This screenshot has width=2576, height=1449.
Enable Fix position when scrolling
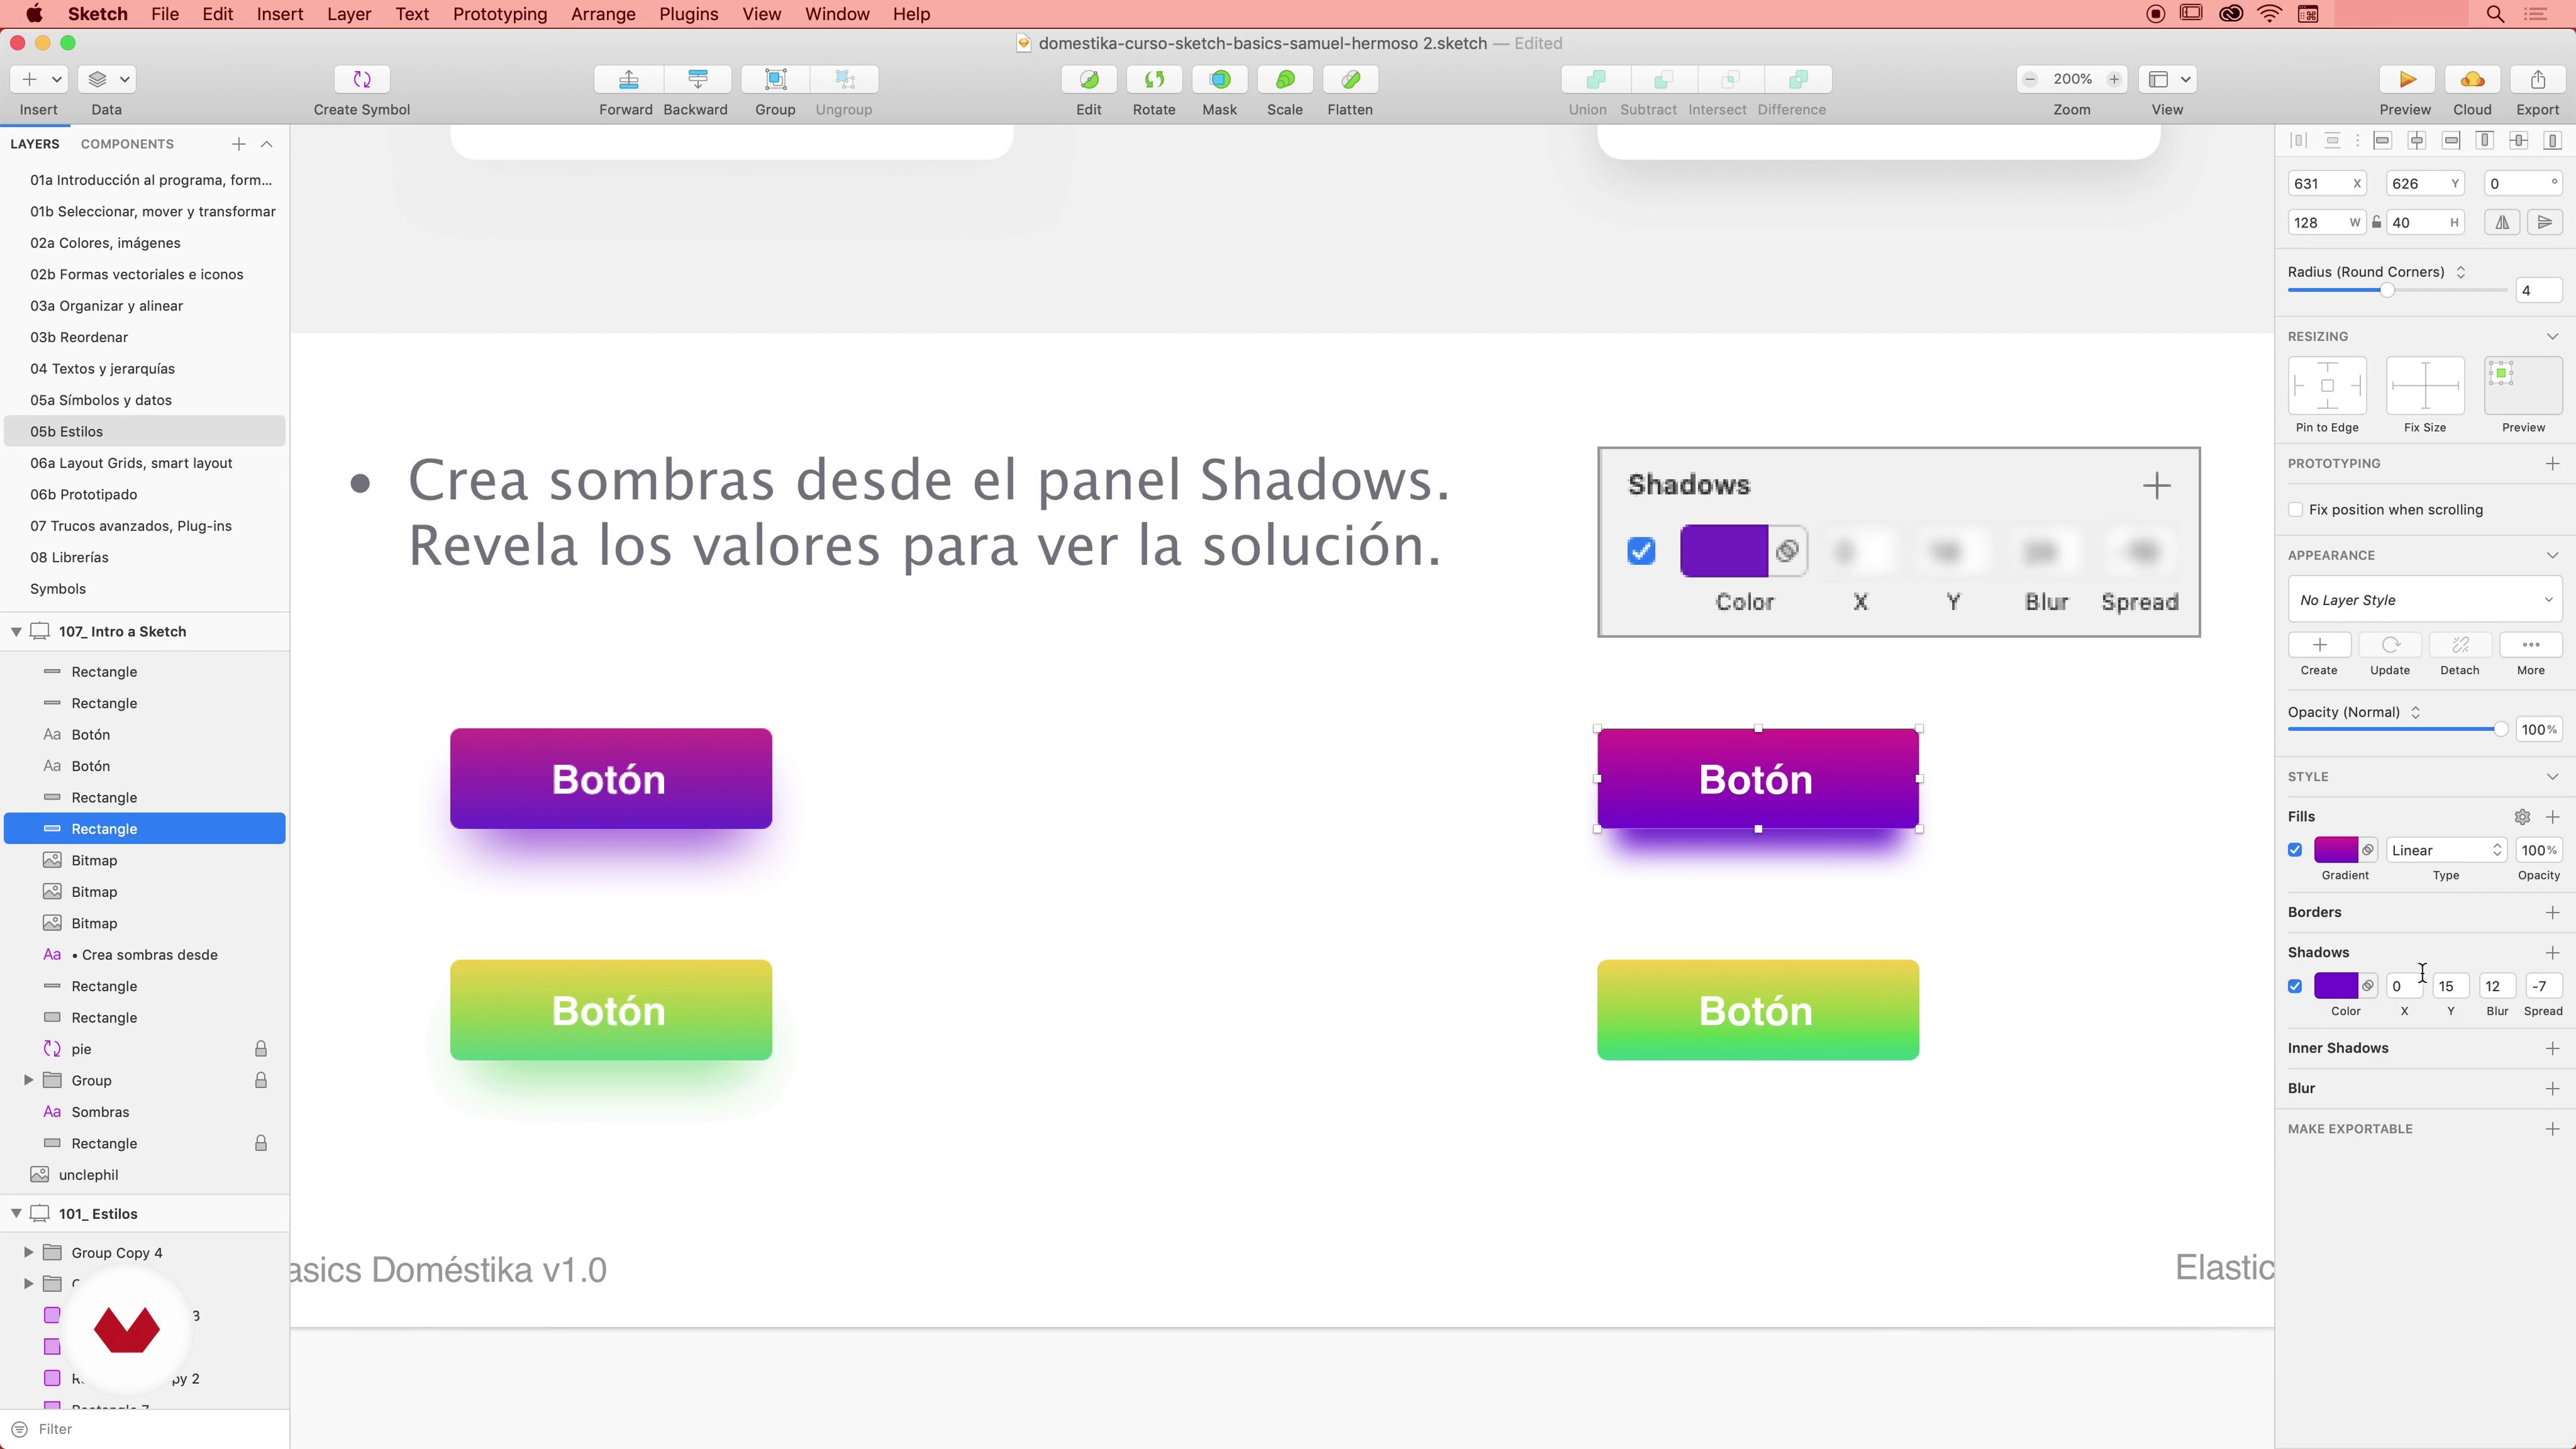[2296, 510]
